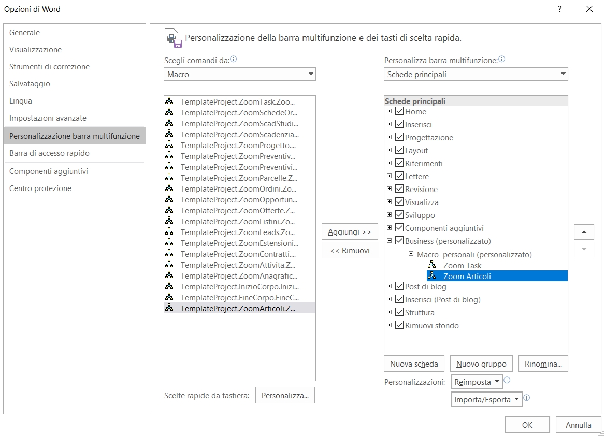Select TemplateProject.InizioCorpo macro in list
Viewport: 605px width, 436px height.
click(x=239, y=286)
